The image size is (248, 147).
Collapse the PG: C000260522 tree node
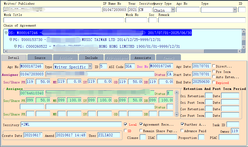click(16, 46)
